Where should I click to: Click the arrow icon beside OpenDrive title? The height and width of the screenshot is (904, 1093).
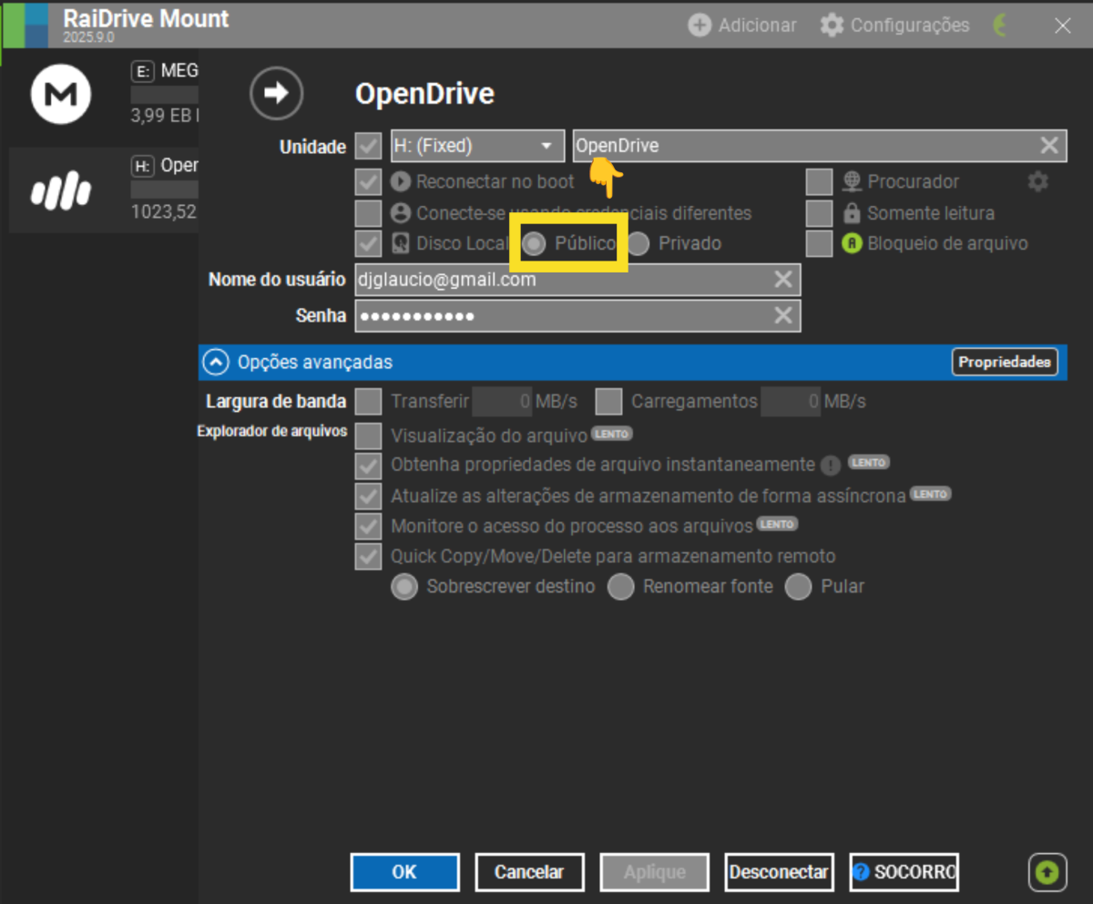click(x=276, y=93)
